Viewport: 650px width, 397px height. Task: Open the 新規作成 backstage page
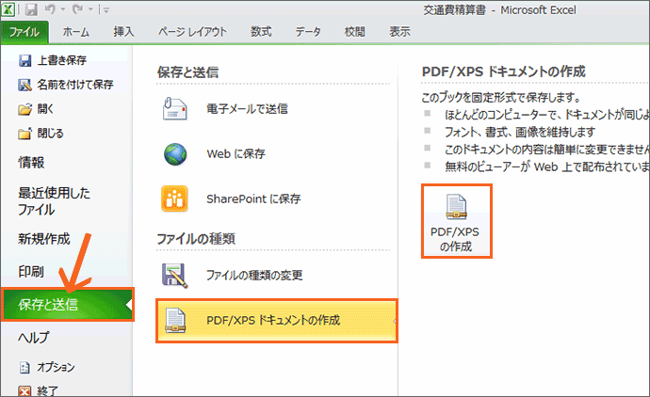(x=44, y=239)
